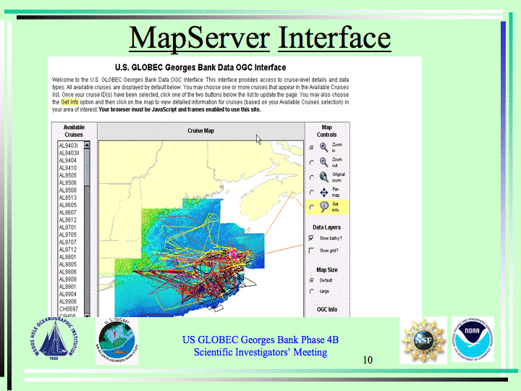Click the OGC Info heading
This screenshot has width=521, height=391.
327,309
